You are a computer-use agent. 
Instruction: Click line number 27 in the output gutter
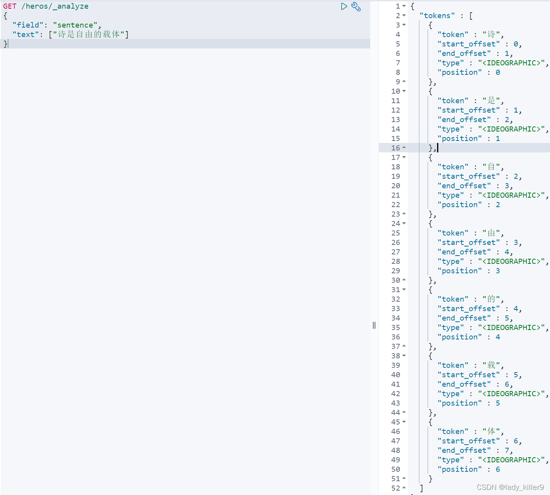pos(395,252)
